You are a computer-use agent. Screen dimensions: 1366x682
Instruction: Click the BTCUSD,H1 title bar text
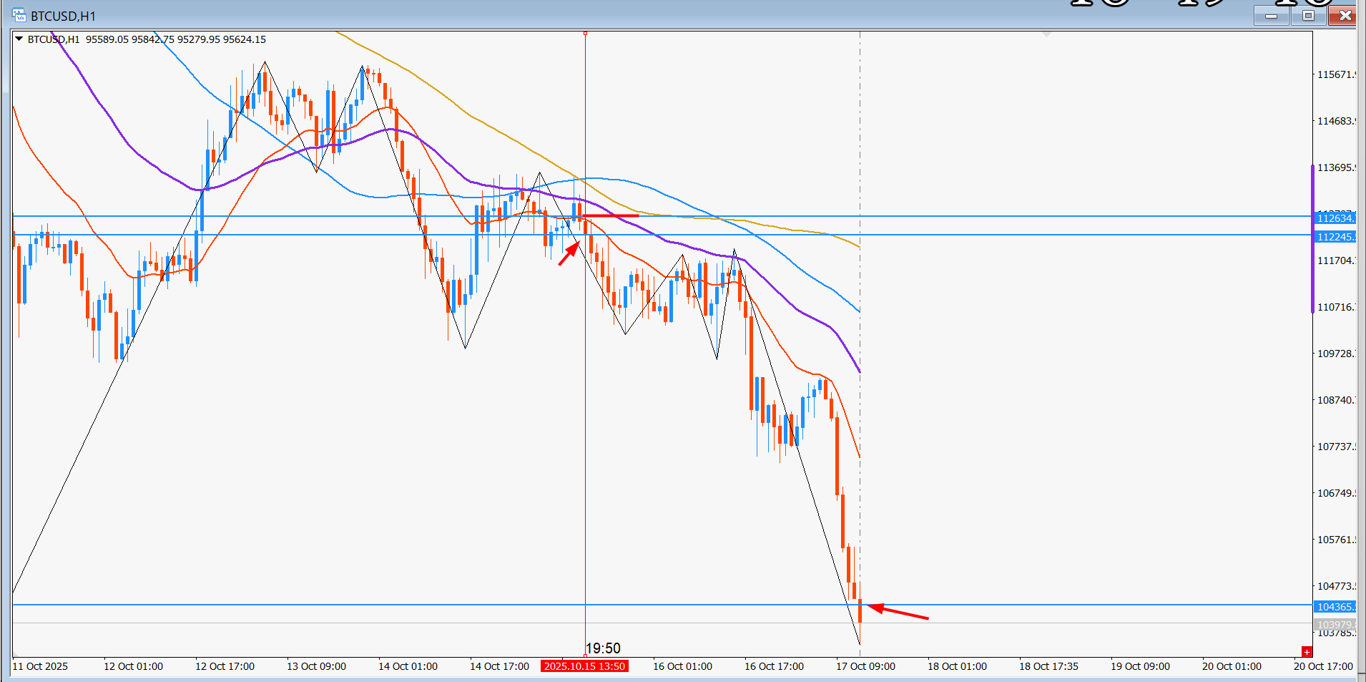point(63,16)
